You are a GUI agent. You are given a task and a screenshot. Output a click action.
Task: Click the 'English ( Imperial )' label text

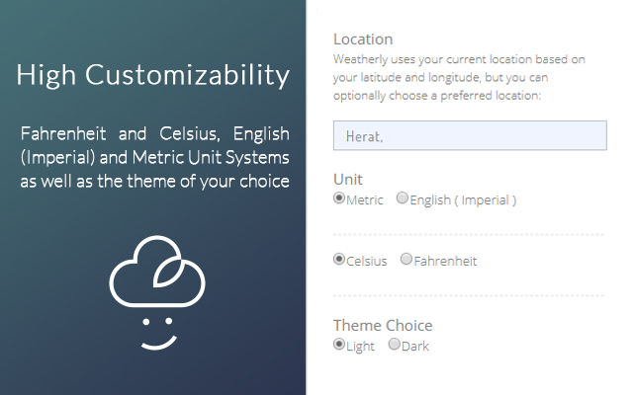[x=464, y=200]
